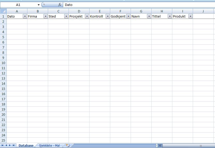Click the Insert Function fx icon
Screen dimensions: 215x148
point(60,5)
